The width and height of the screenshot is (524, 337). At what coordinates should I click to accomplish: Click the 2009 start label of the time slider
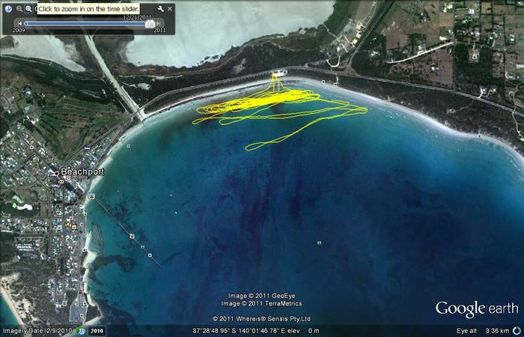[19, 31]
